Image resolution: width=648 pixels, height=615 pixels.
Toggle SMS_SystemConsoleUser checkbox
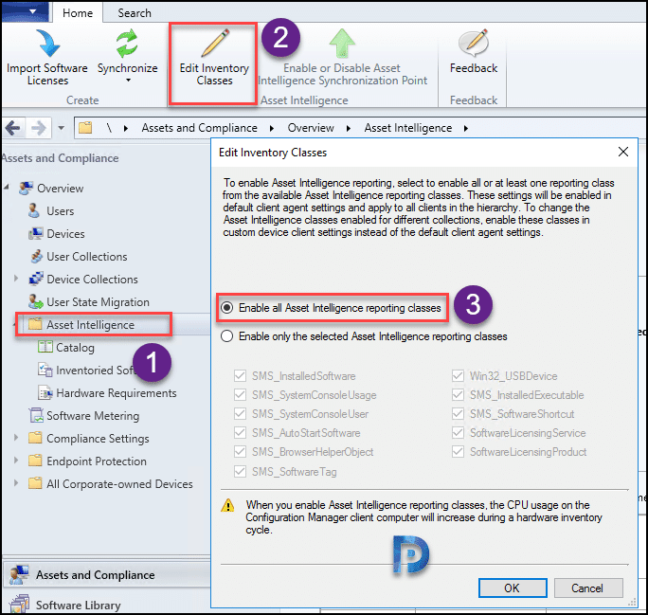pos(240,414)
